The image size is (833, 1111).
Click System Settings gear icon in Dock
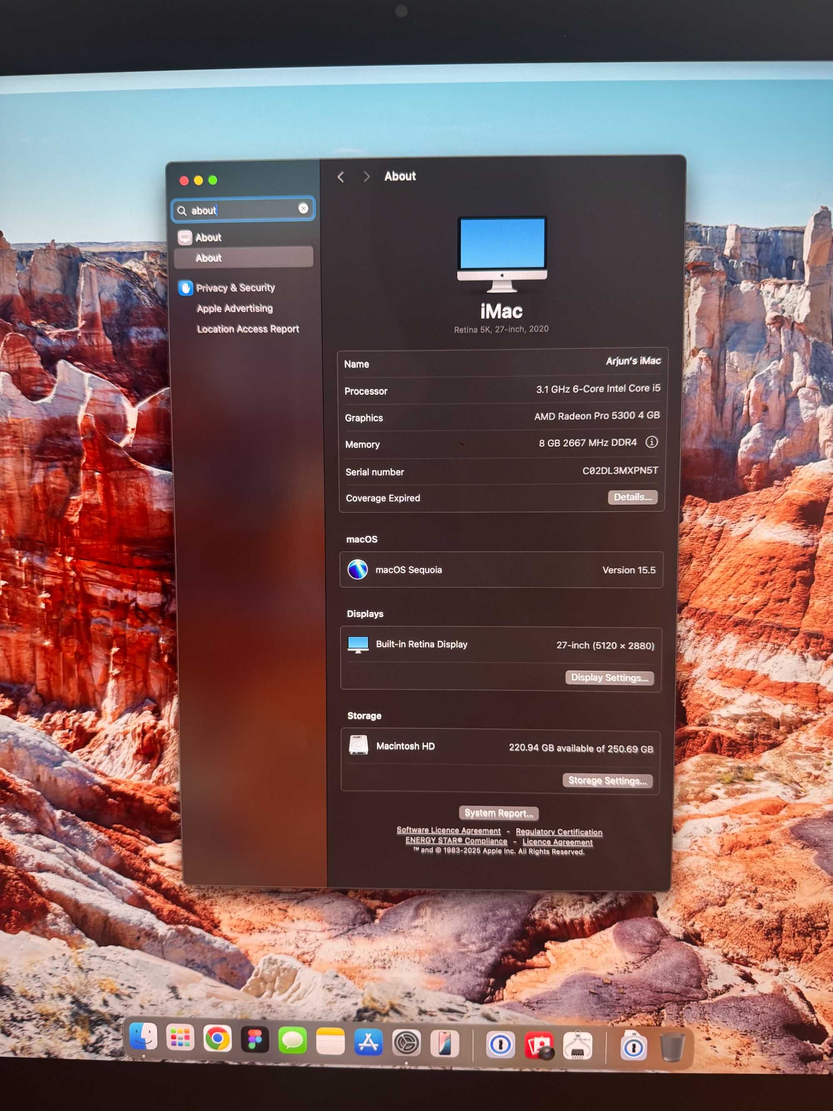[x=406, y=1043]
